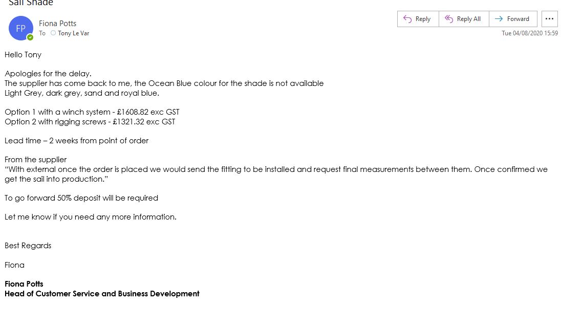
Task: Click the Reply arrow icon
Action: pos(408,19)
